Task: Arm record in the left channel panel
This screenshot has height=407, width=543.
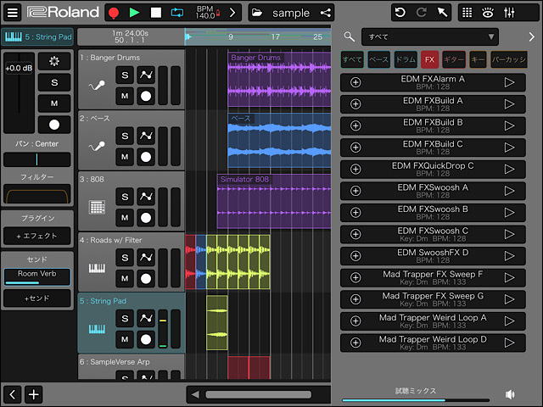Action: pyautogui.click(x=54, y=125)
